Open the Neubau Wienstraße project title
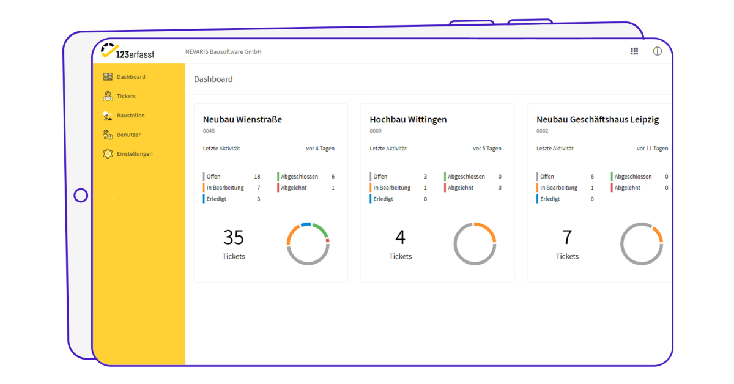The width and height of the screenshot is (734, 384). pyautogui.click(x=242, y=120)
